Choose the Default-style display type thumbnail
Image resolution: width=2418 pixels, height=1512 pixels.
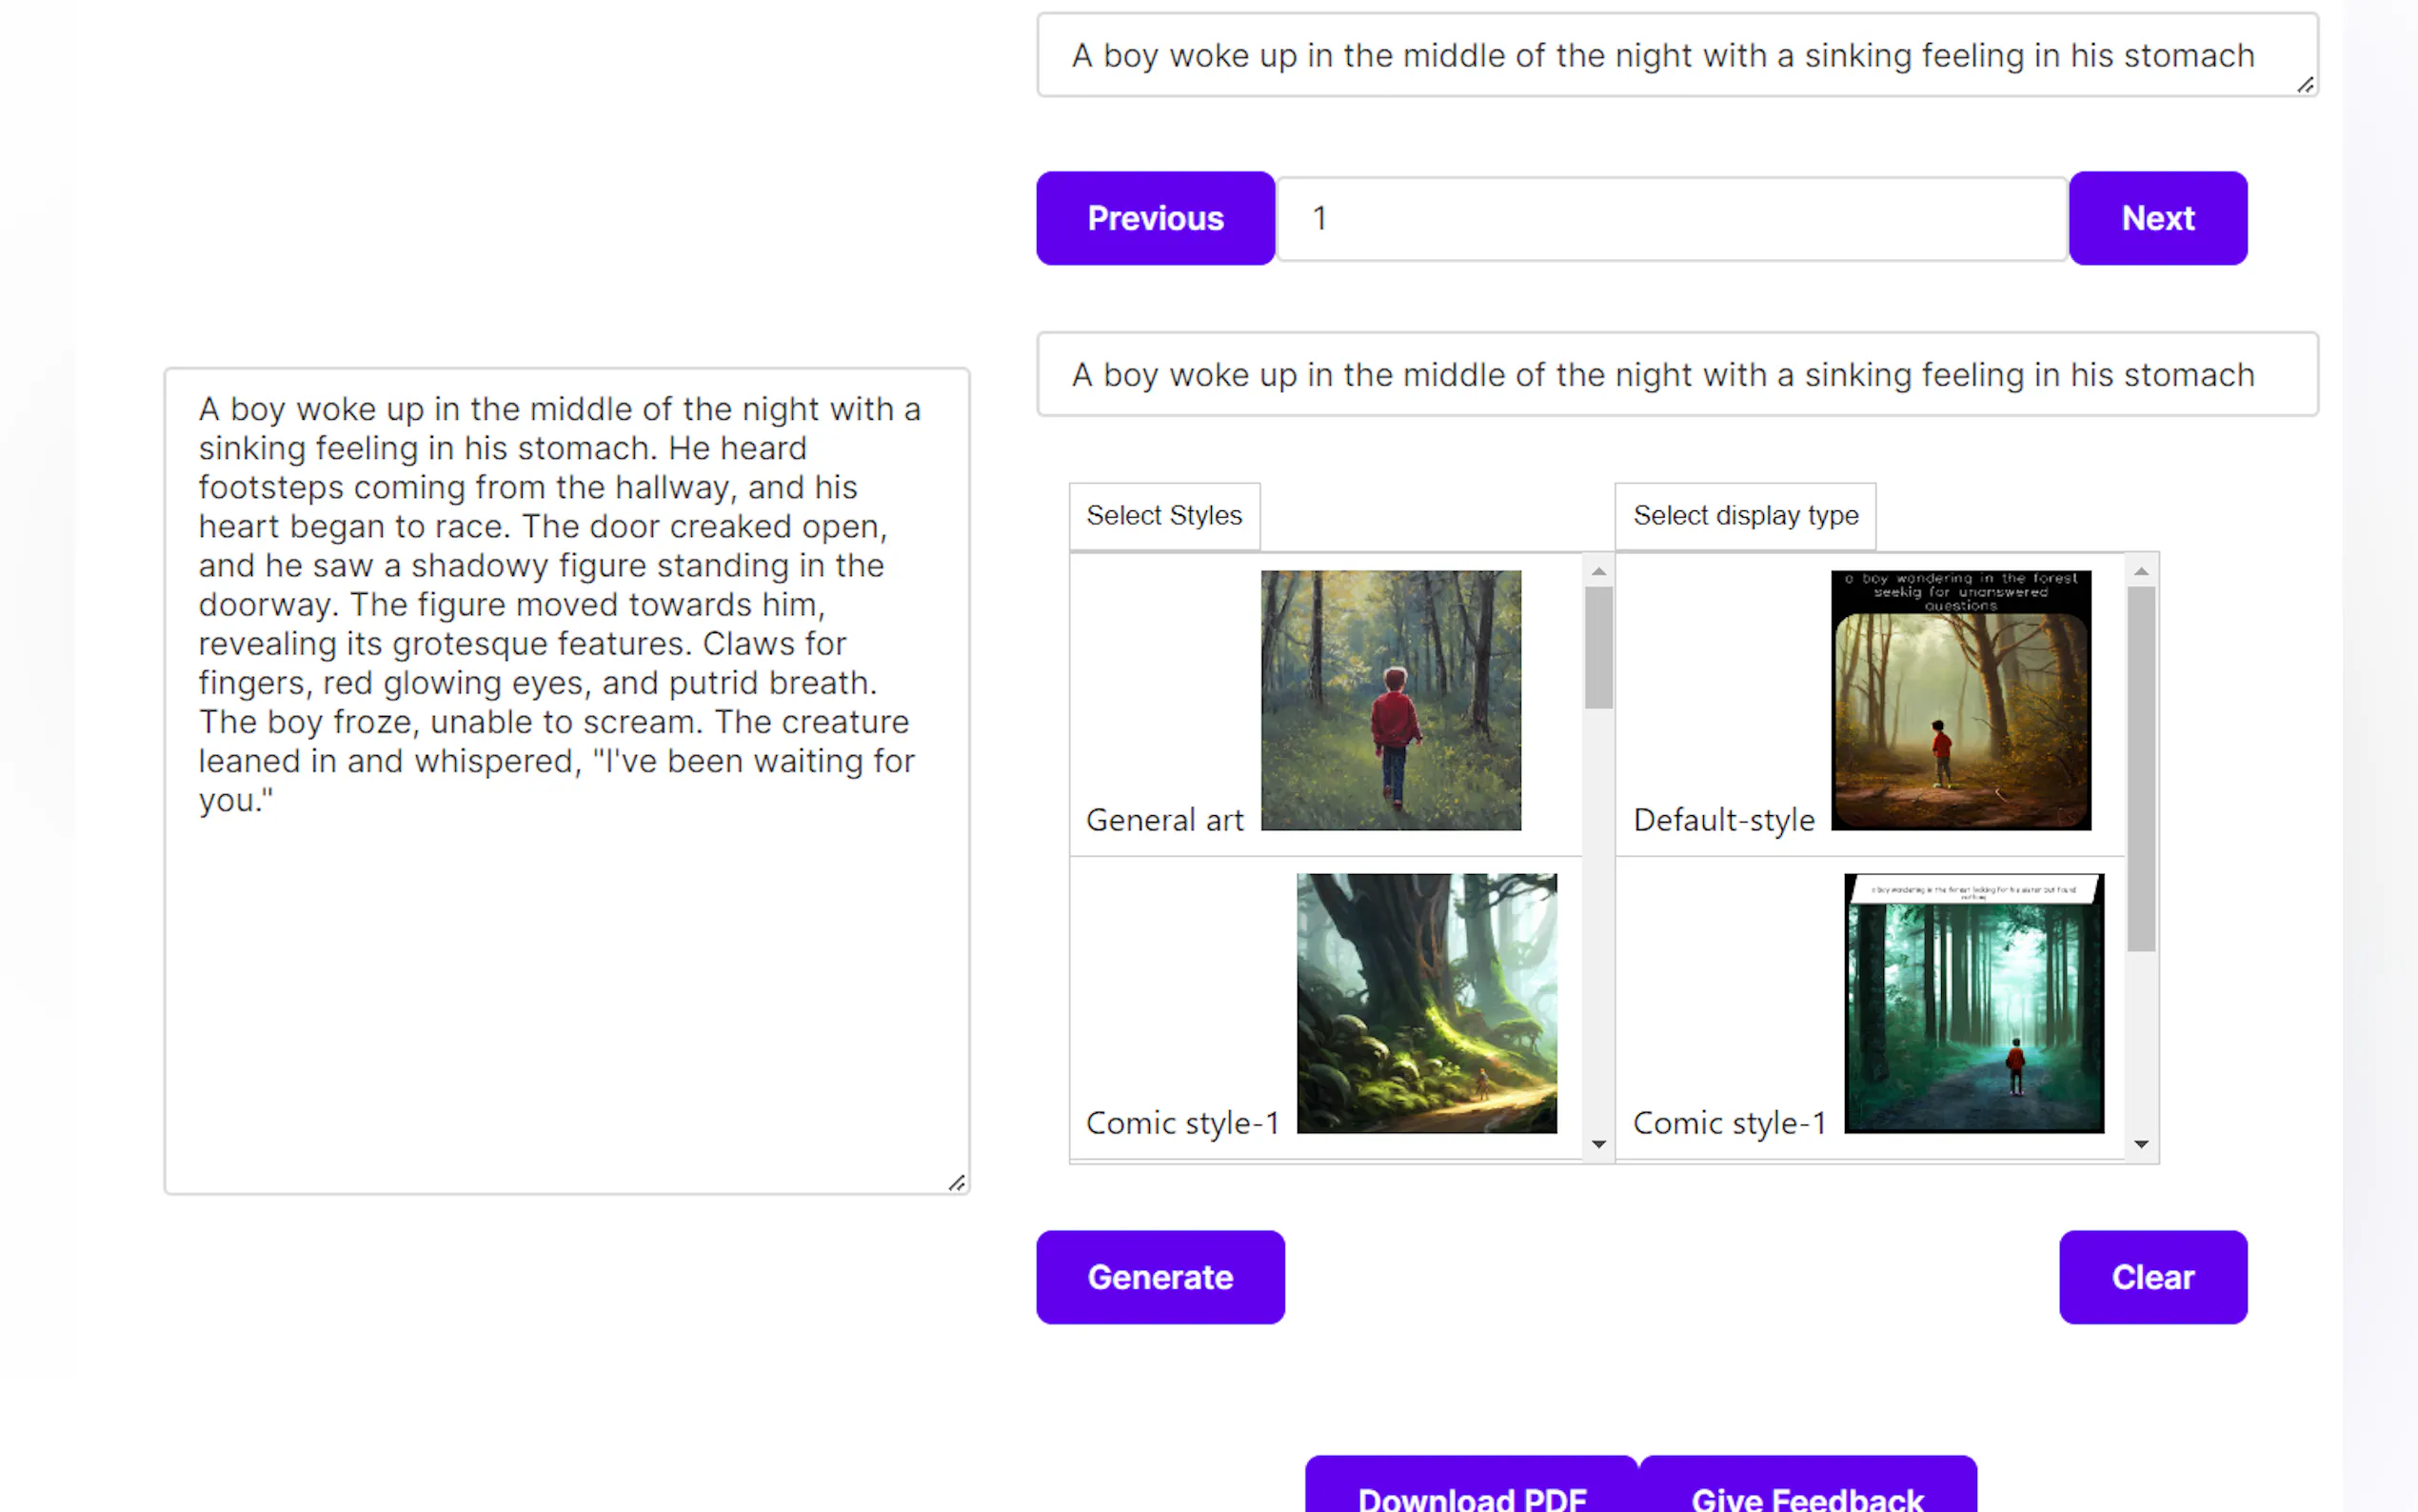click(x=1959, y=700)
